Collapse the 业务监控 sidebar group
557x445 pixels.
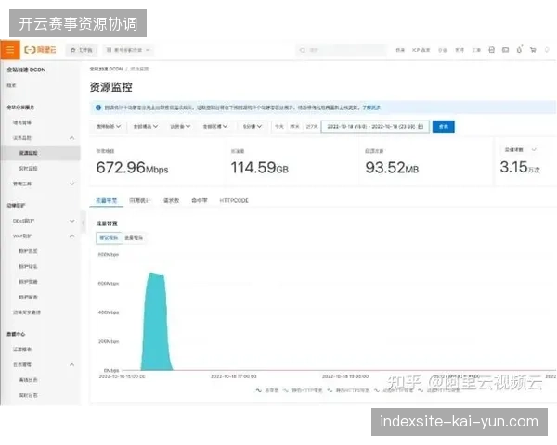point(71,138)
